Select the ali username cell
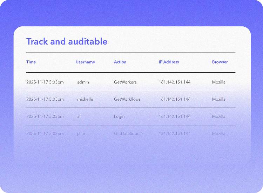This screenshot has width=263, height=193. point(79,117)
